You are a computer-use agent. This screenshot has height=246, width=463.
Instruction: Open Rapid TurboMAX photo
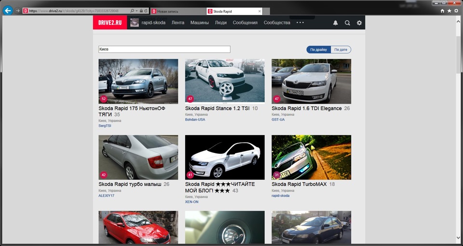click(x=311, y=157)
